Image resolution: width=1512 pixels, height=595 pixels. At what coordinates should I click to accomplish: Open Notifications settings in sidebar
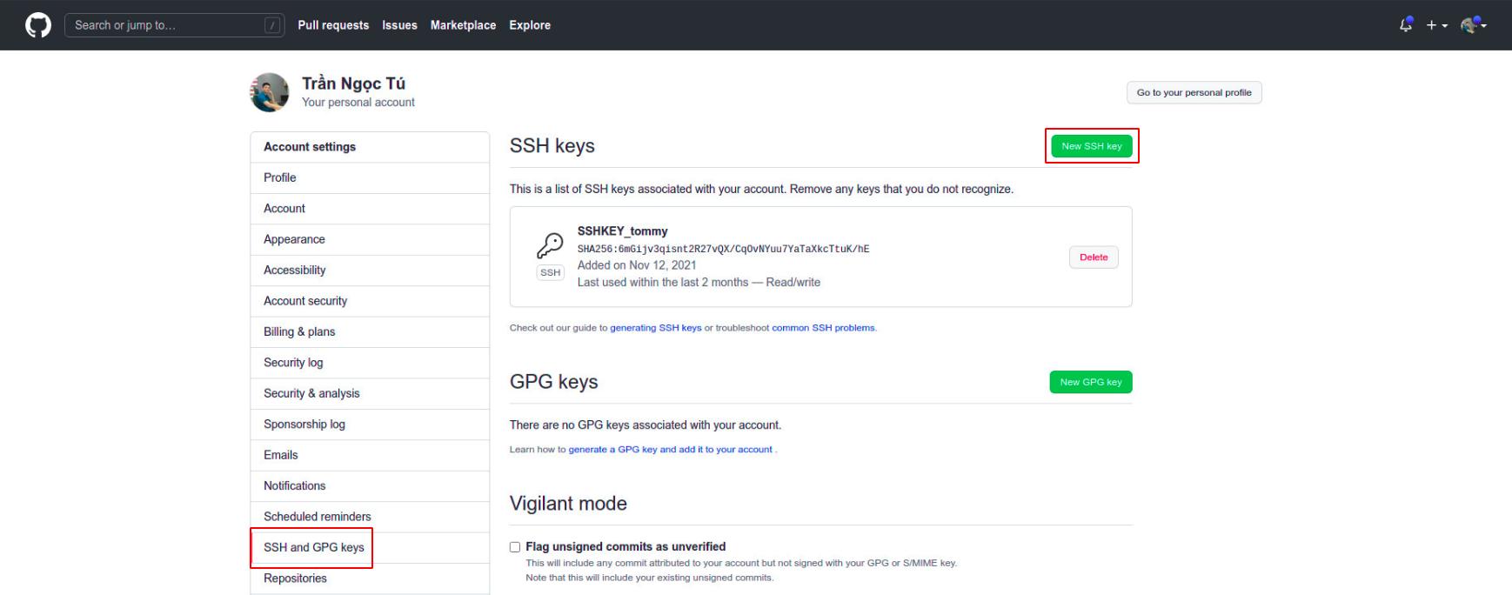(x=370, y=486)
